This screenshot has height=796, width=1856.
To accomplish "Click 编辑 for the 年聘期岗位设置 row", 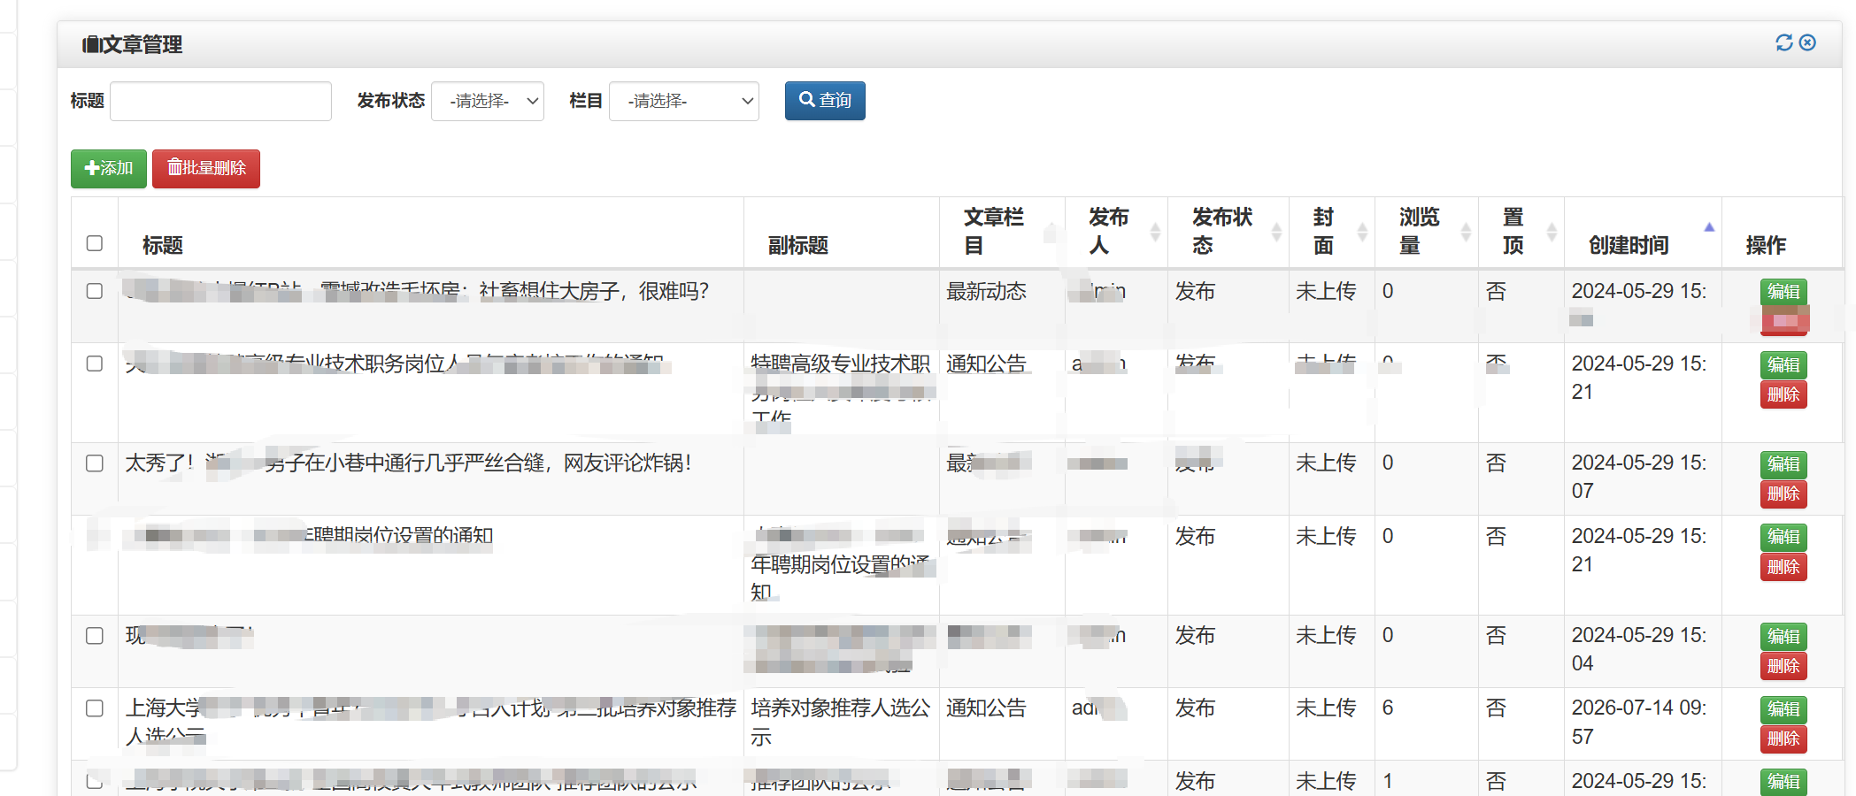I will 1783,537.
